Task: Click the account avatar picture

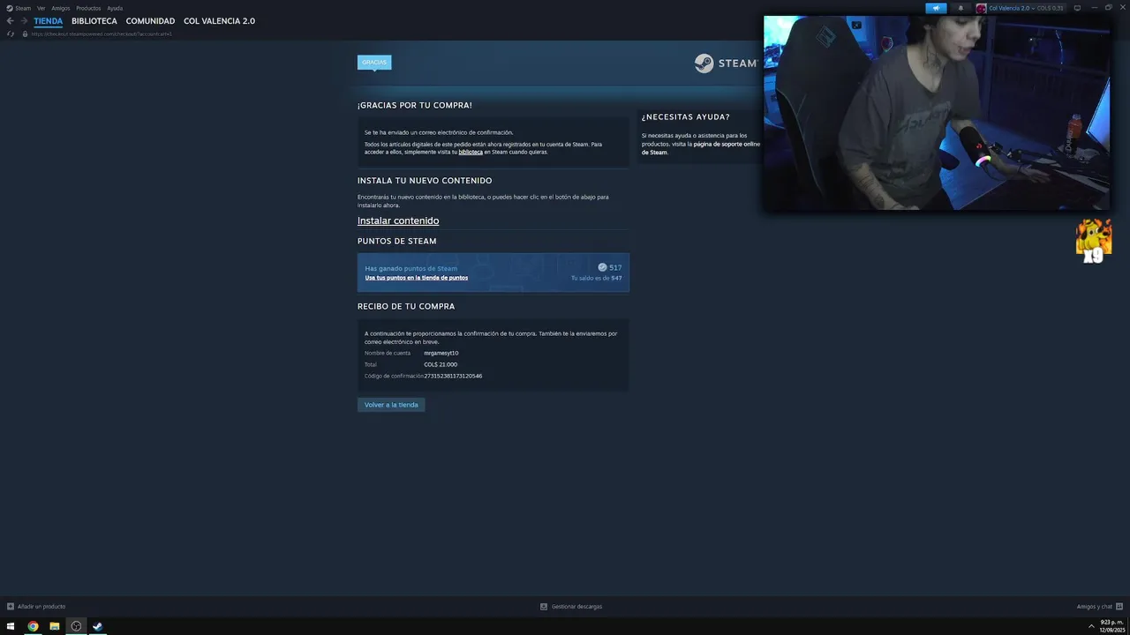Action: click(981, 8)
